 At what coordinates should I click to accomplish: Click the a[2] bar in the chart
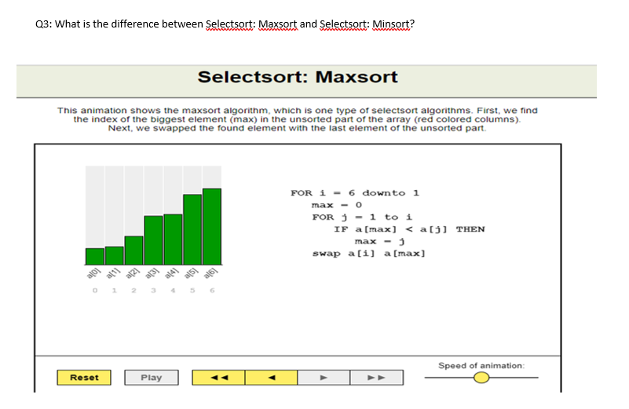click(x=133, y=250)
